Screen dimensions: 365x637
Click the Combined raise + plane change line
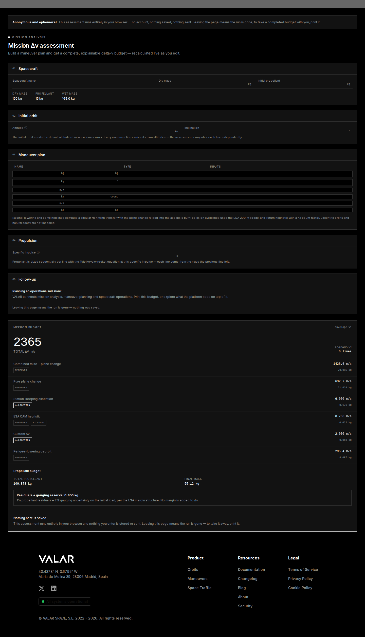point(182,368)
